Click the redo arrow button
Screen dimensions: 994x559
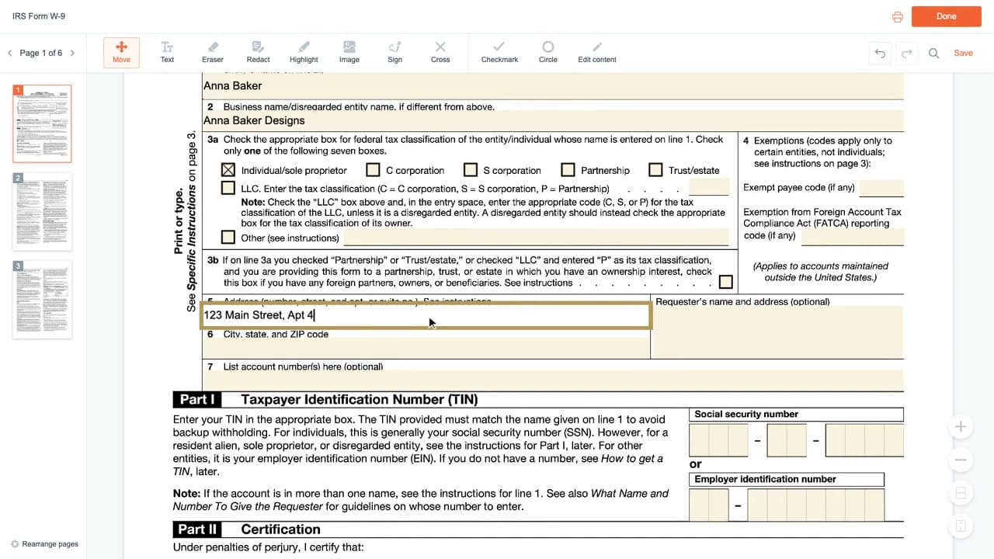(906, 53)
